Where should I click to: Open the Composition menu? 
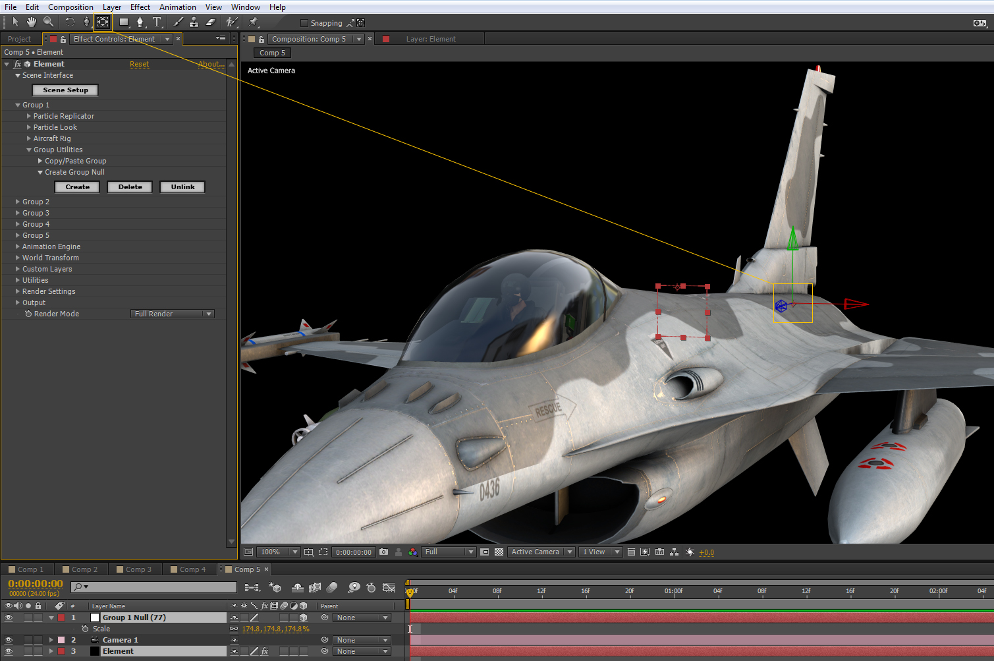pyautogui.click(x=70, y=7)
